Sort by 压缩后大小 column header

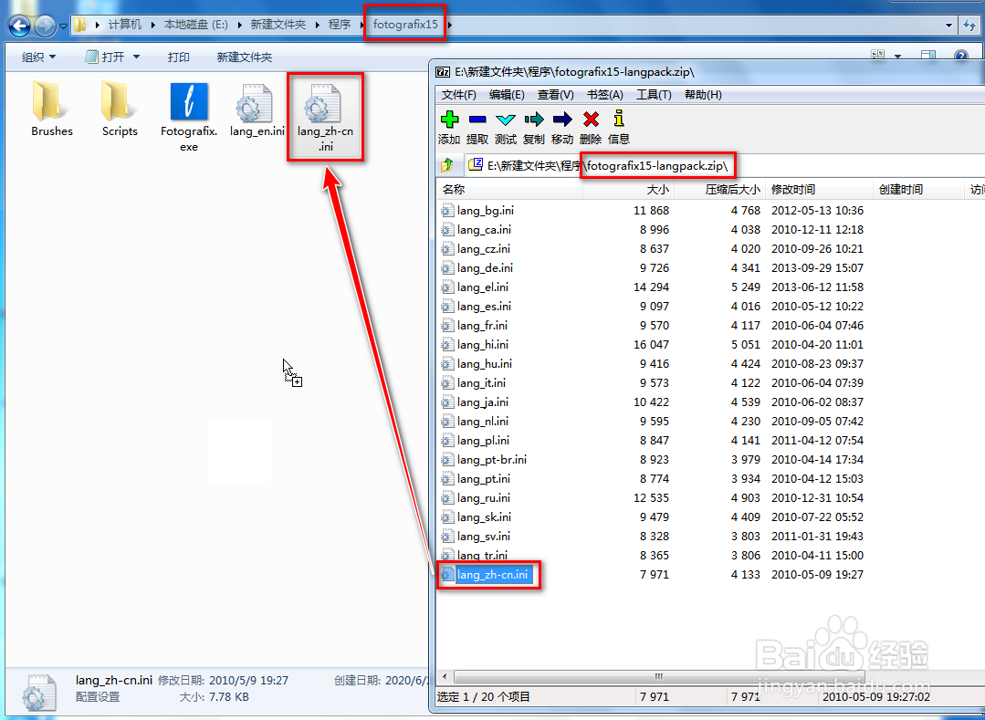[x=720, y=190]
